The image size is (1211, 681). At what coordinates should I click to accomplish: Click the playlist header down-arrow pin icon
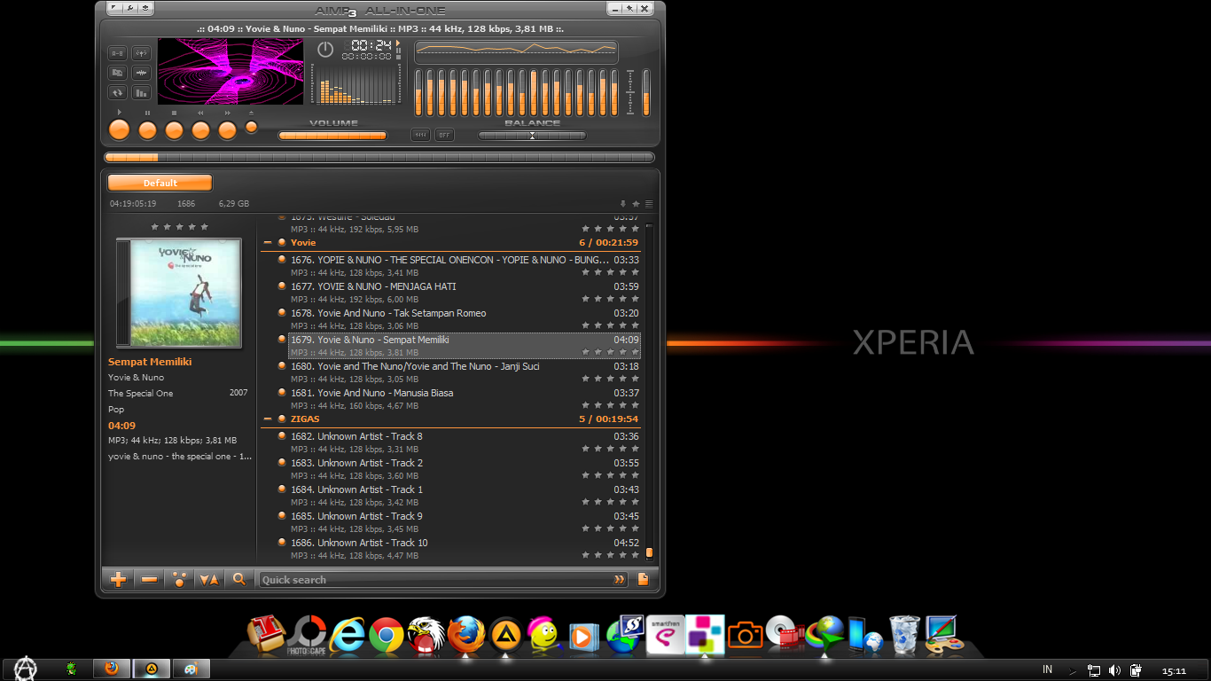623,204
